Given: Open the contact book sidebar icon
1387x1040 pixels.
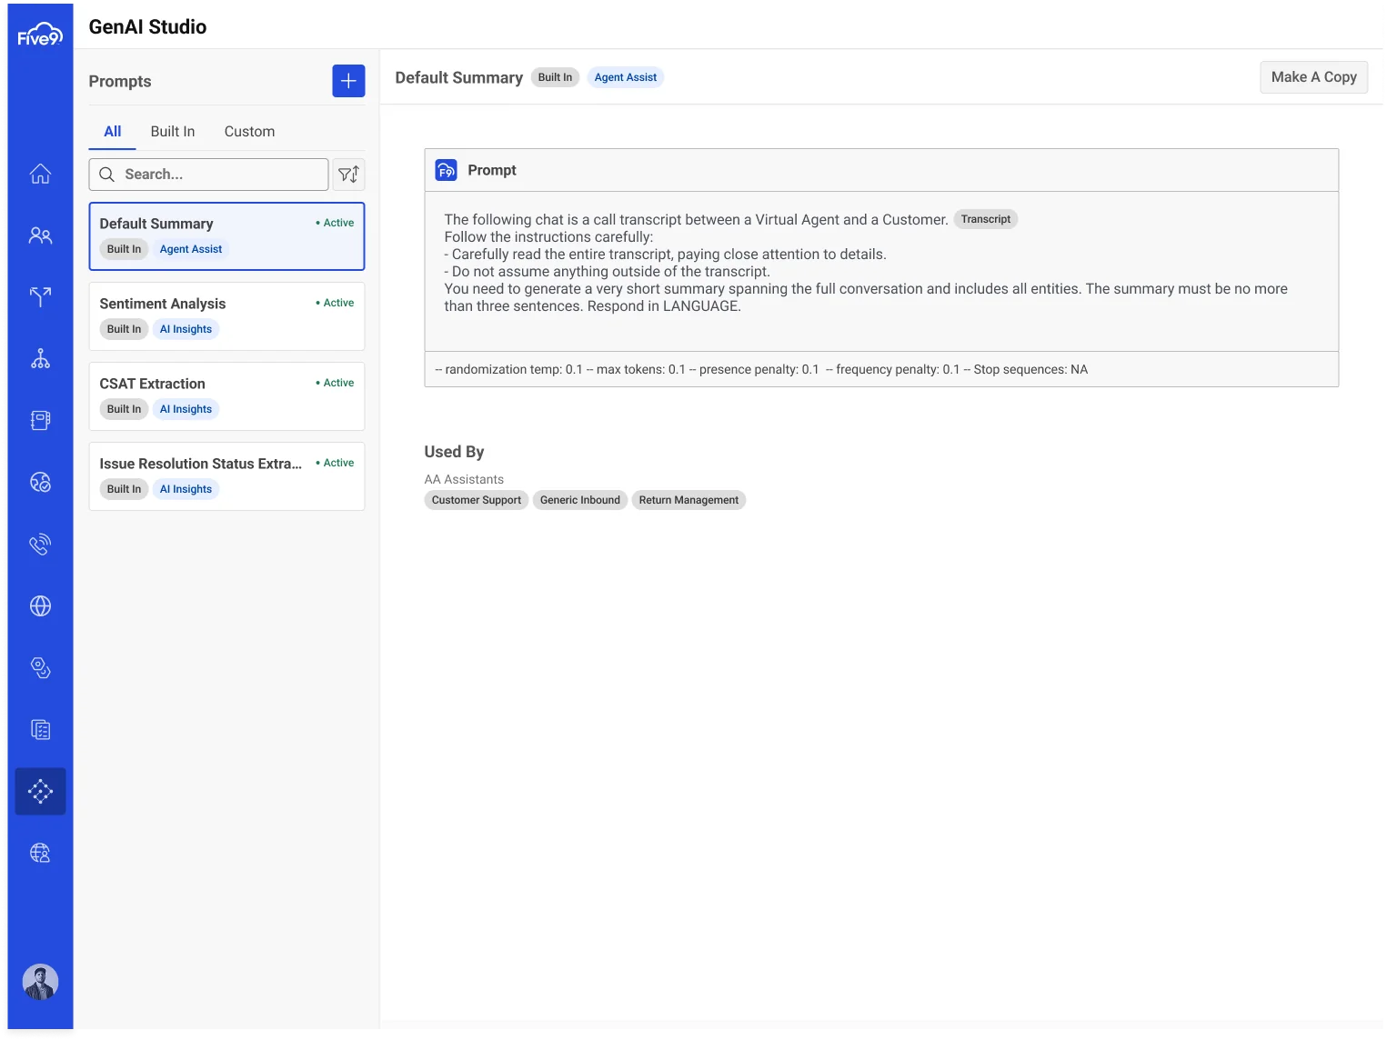Looking at the screenshot, I should 40,420.
